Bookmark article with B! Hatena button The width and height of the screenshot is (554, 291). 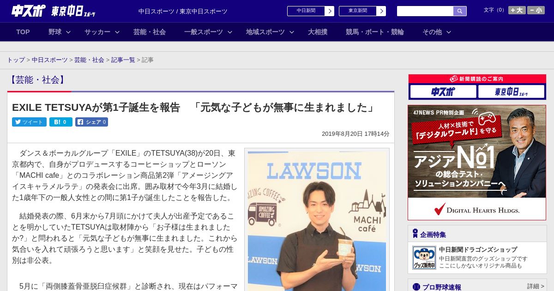click(61, 122)
